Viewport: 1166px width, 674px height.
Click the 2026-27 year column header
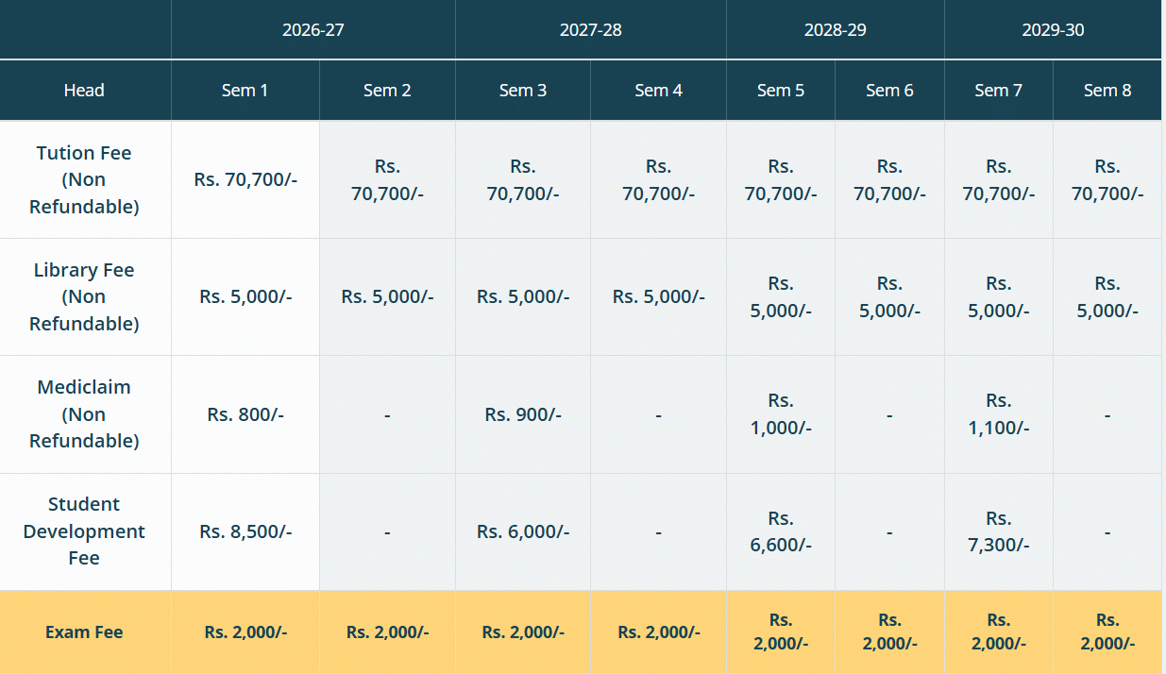click(x=313, y=29)
